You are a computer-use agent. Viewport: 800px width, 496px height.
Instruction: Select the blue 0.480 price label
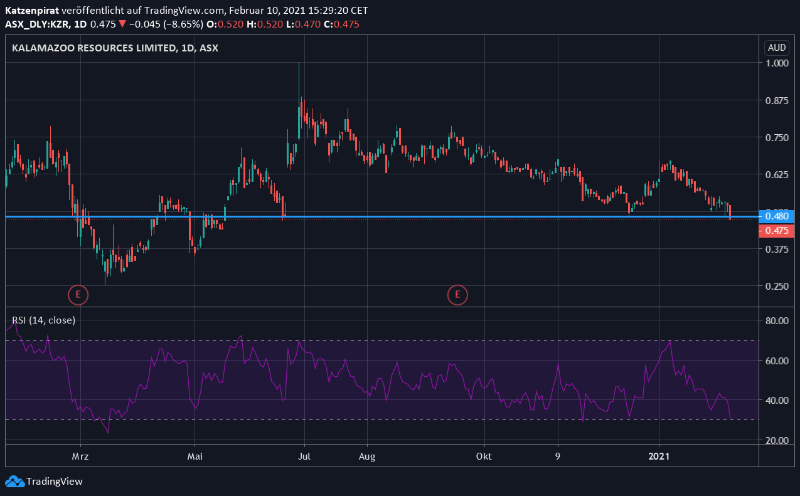tap(777, 216)
